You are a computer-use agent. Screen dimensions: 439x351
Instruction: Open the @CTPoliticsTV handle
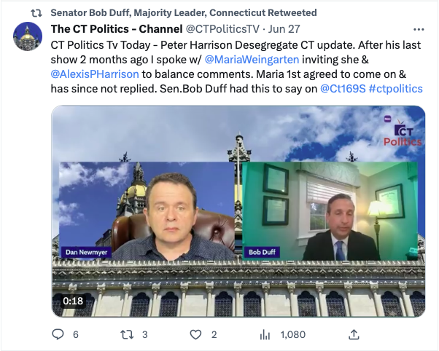click(222, 29)
